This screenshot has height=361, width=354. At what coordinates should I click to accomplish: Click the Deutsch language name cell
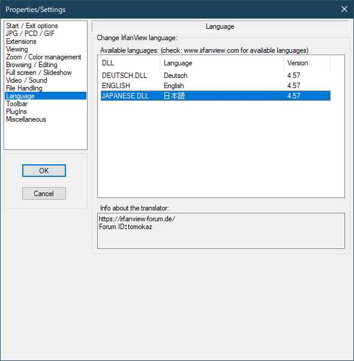(x=176, y=76)
